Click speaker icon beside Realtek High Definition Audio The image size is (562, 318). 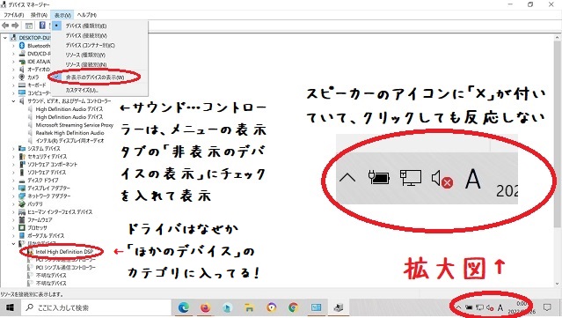[x=31, y=133]
